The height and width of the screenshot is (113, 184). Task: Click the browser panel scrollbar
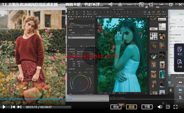click(167, 66)
